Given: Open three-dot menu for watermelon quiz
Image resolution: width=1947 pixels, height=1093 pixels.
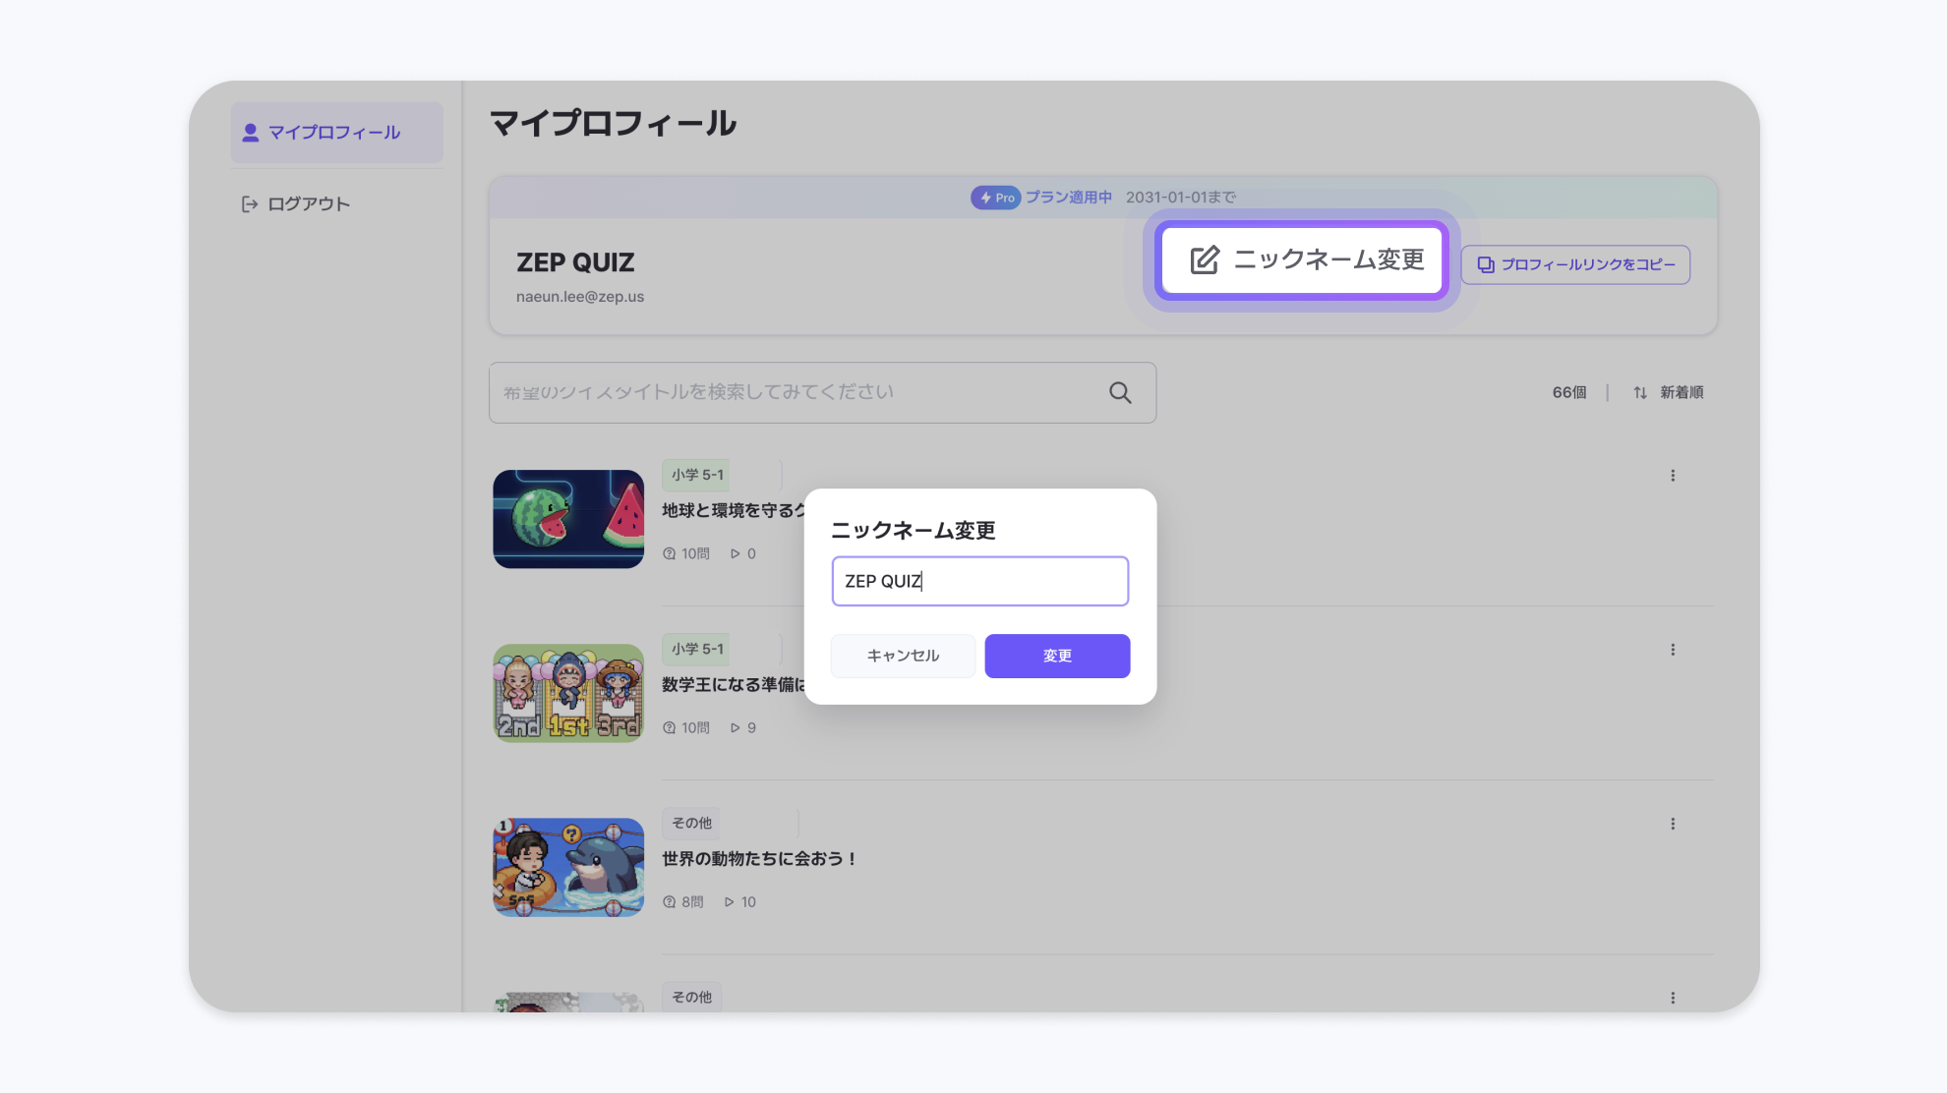Looking at the screenshot, I should tap(1673, 476).
